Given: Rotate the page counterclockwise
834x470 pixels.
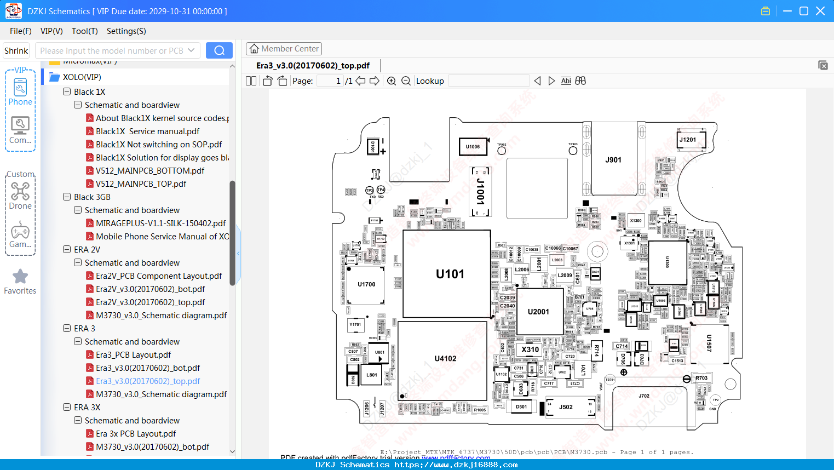Looking at the screenshot, I should [x=268, y=81].
